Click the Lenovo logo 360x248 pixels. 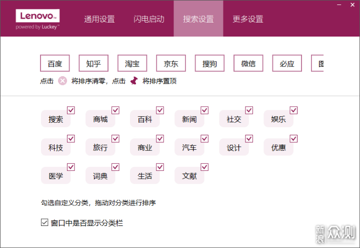tap(37, 16)
